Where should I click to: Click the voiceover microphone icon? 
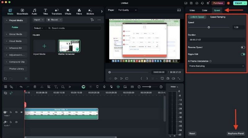104,87
